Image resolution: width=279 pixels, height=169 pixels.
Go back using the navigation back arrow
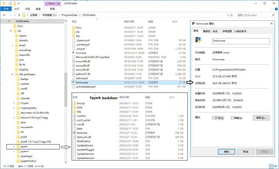click(4, 15)
